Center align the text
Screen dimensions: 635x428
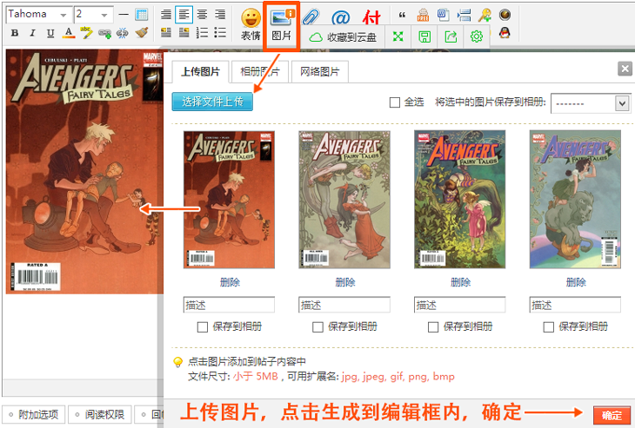[x=202, y=15]
